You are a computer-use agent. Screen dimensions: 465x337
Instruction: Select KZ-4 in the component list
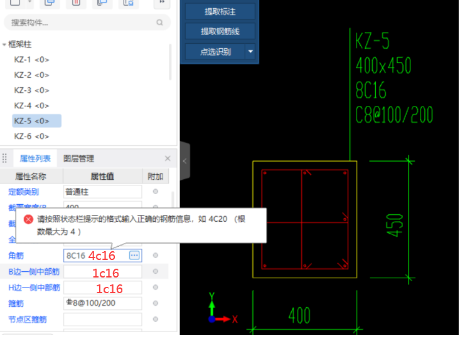[x=31, y=106]
